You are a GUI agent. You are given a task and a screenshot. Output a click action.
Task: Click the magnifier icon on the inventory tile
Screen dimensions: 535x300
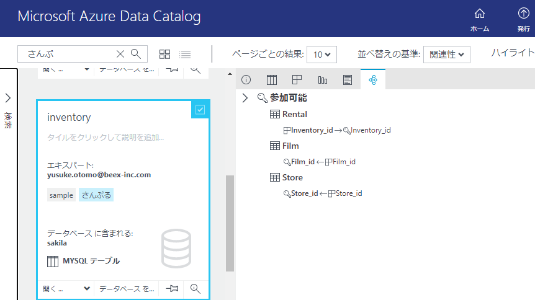pyautogui.click(x=195, y=289)
